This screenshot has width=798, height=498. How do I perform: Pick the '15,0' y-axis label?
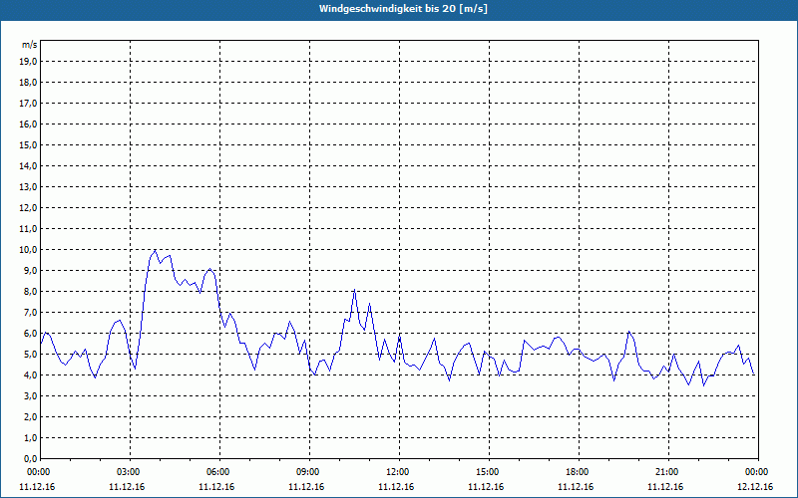pyautogui.click(x=28, y=144)
